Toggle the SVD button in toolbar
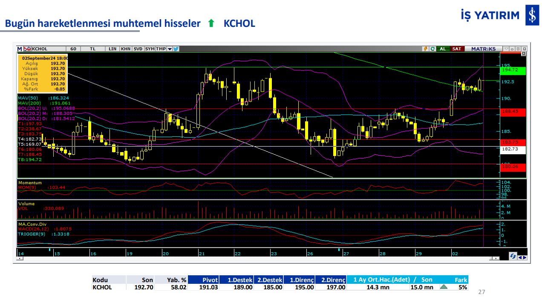The width and height of the screenshot is (542, 300). tap(138, 49)
